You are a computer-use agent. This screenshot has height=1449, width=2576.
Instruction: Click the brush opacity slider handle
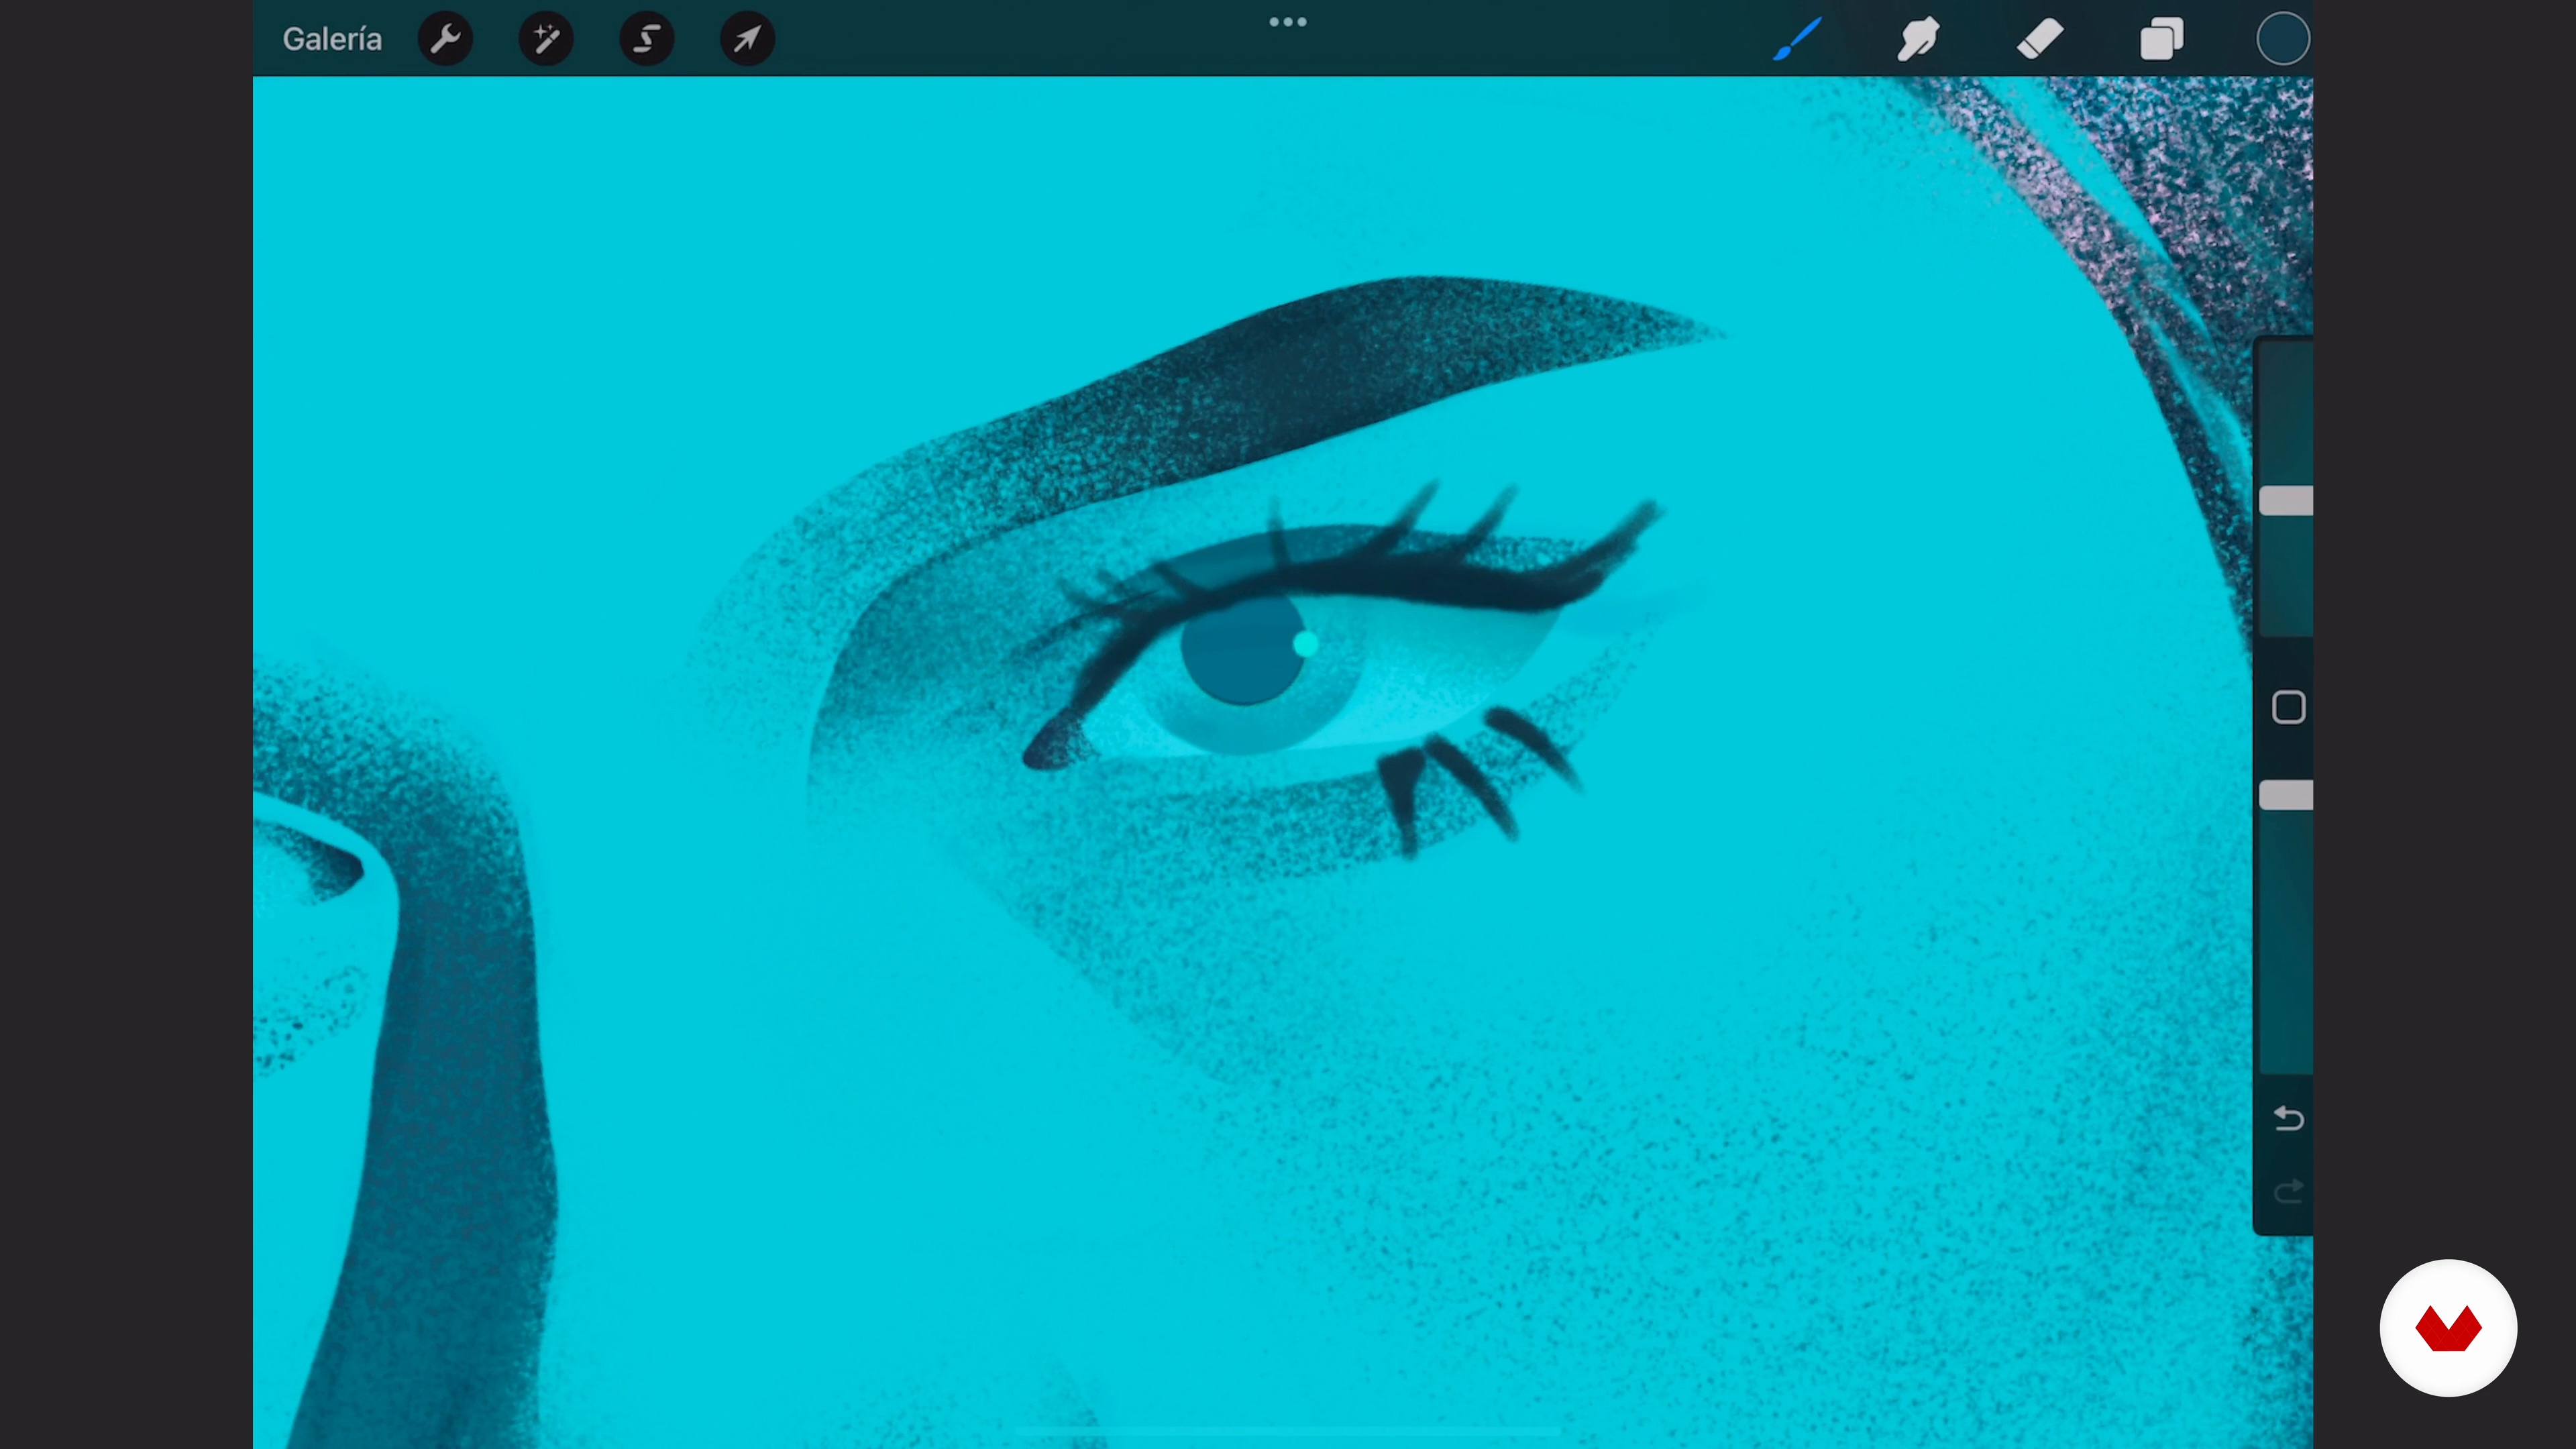click(x=2286, y=795)
